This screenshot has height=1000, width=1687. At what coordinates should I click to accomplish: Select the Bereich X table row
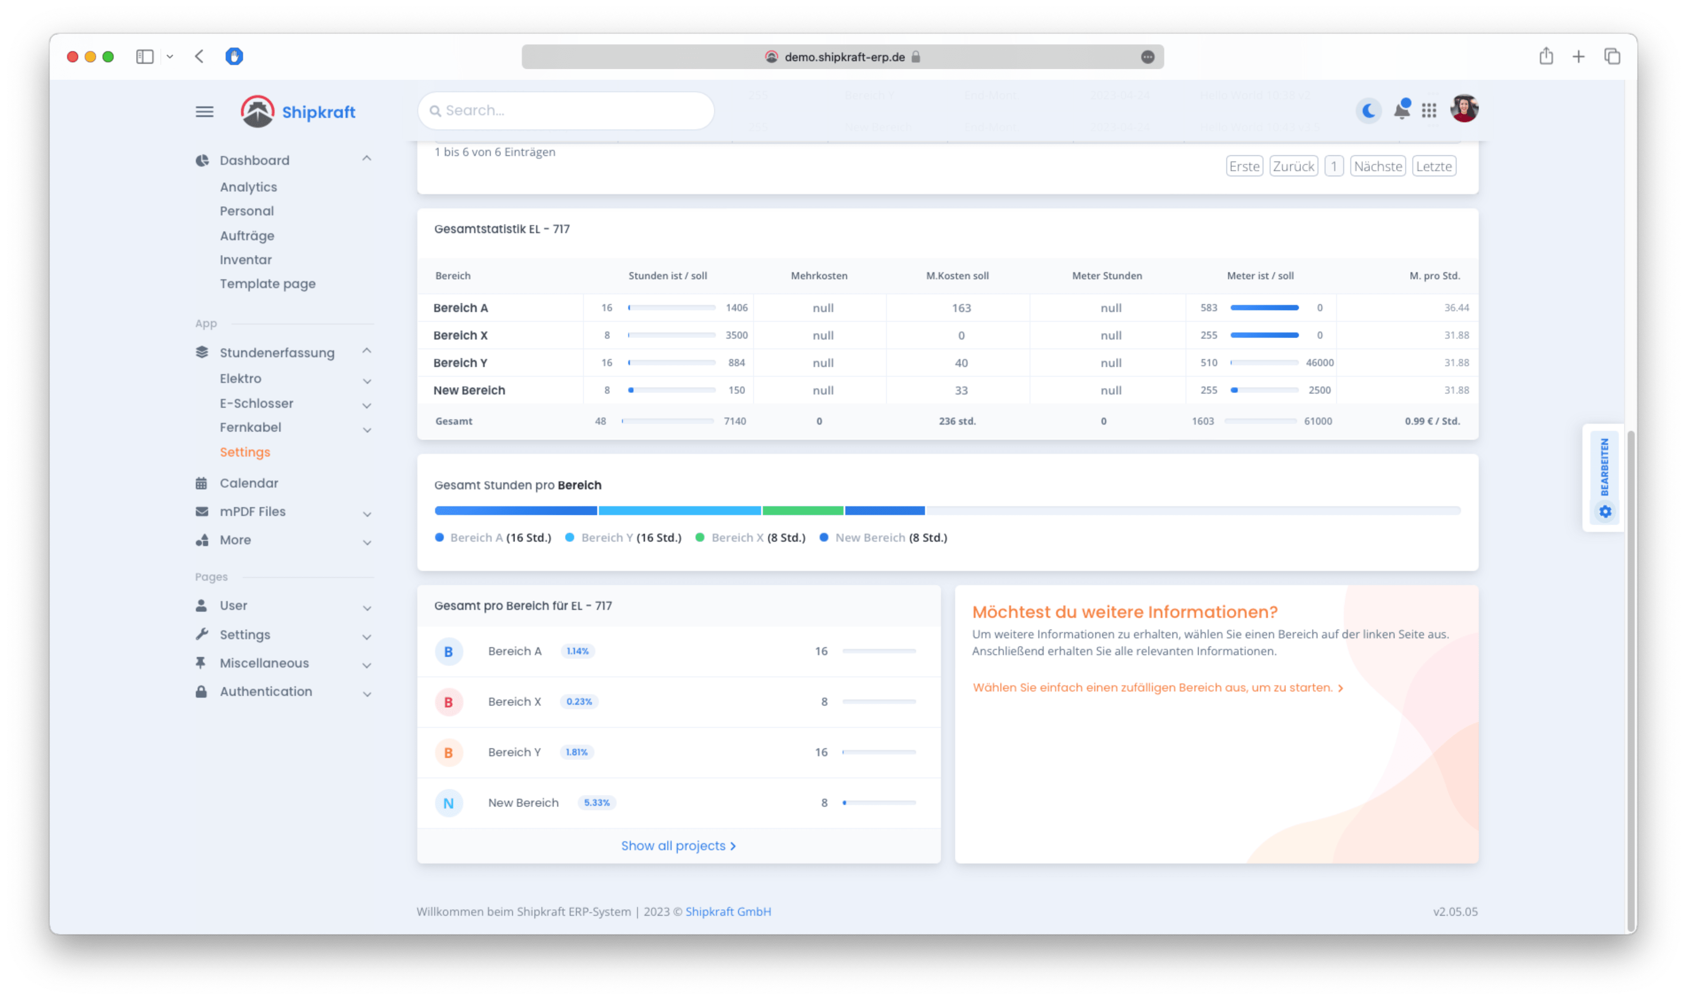click(x=948, y=335)
